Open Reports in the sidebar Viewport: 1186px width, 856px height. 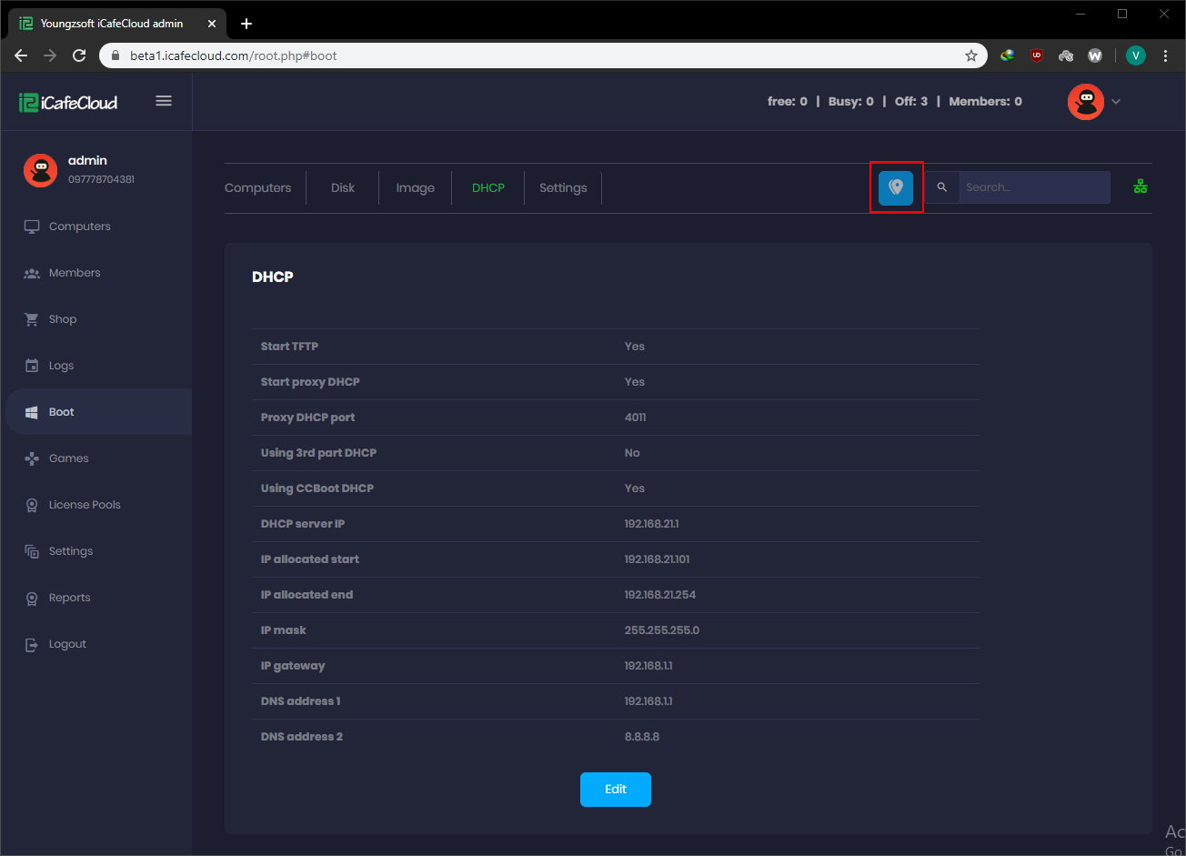click(69, 598)
